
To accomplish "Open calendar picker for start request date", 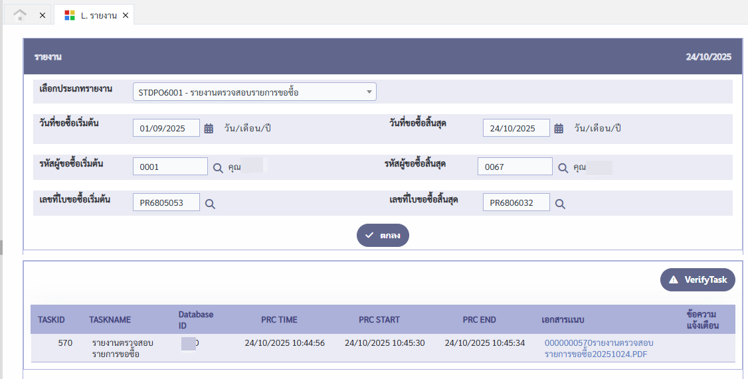I will (x=209, y=129).
